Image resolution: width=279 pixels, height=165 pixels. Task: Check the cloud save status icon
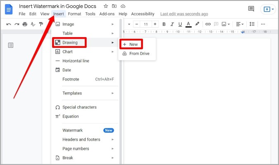click(x=123, y=7)
